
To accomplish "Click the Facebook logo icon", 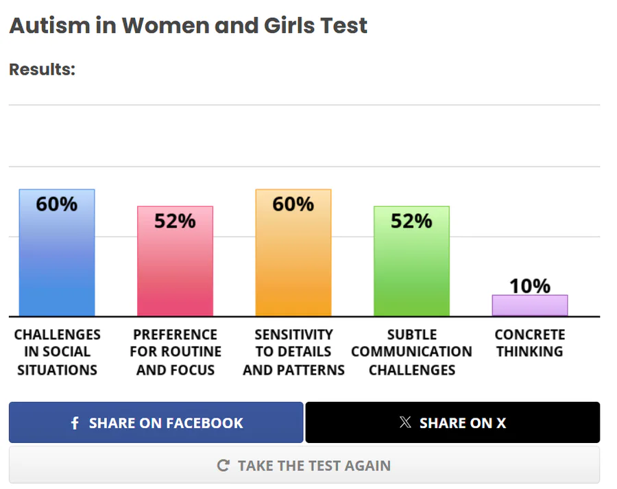I will (x=75, y=423).
